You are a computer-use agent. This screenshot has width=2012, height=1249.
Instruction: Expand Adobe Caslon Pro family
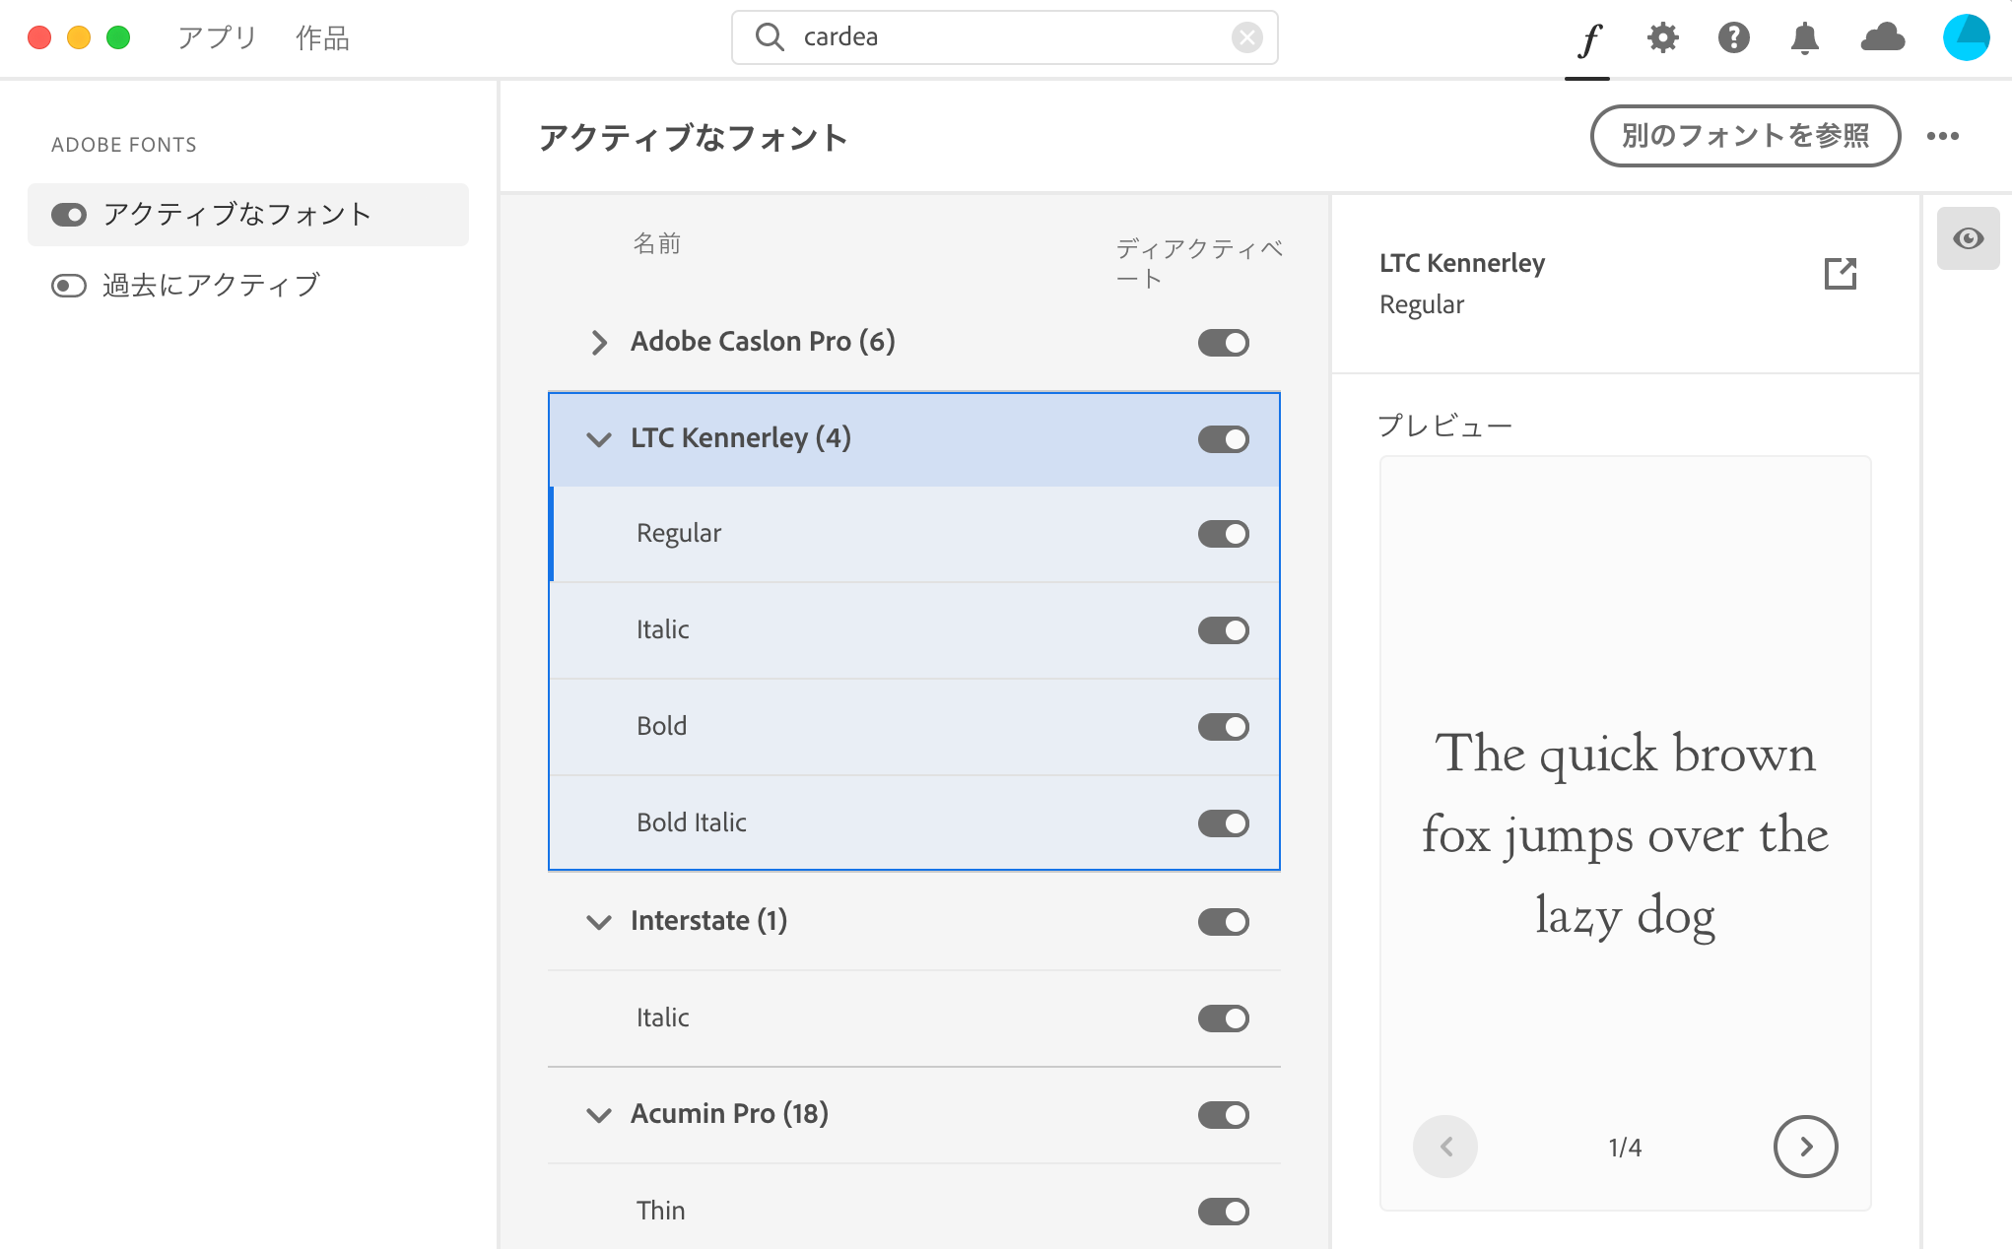598,342
